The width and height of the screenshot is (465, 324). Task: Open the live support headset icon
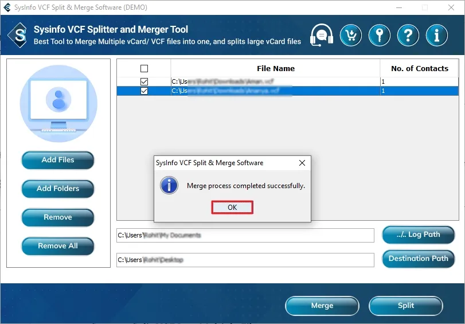[322, 36]
